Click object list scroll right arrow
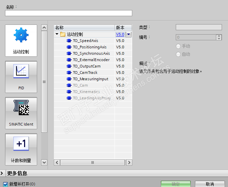Image resolution: width=228 pixels, height=187 pixels. coord(129,162)
